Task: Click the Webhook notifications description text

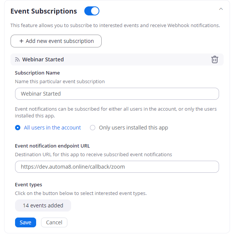Action: pyautogui.click(x=115, y=26)
